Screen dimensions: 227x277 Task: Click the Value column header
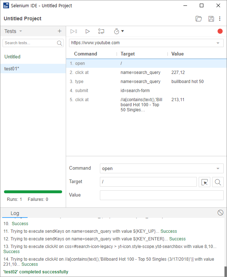[x=178, y=54]
